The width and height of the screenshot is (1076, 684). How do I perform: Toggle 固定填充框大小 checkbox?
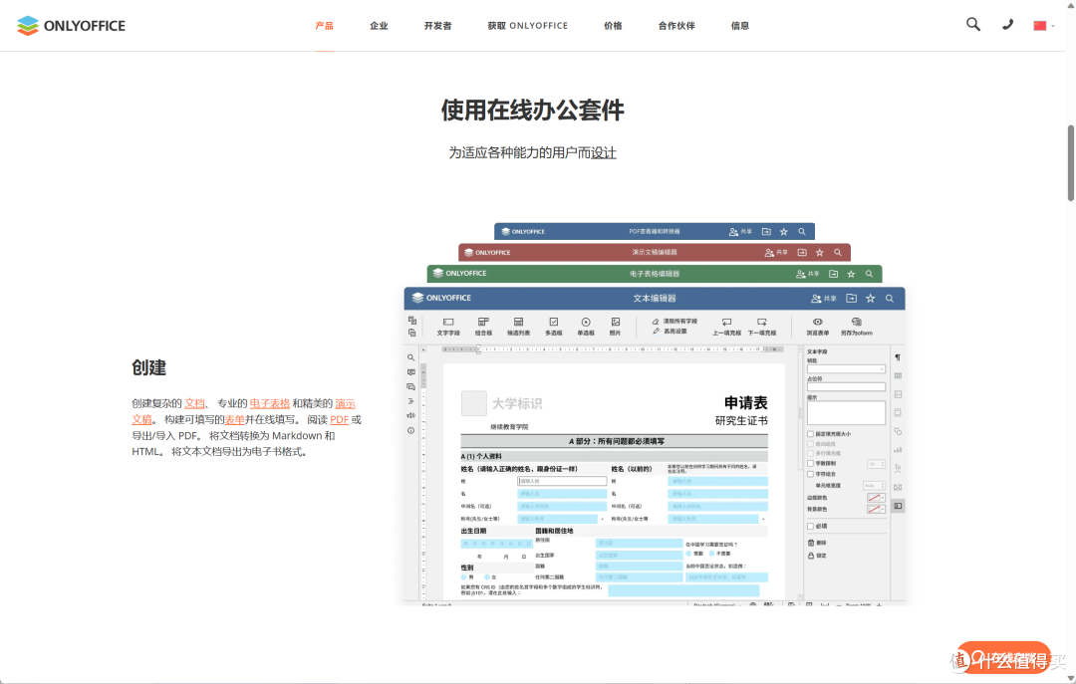[810, 434]
